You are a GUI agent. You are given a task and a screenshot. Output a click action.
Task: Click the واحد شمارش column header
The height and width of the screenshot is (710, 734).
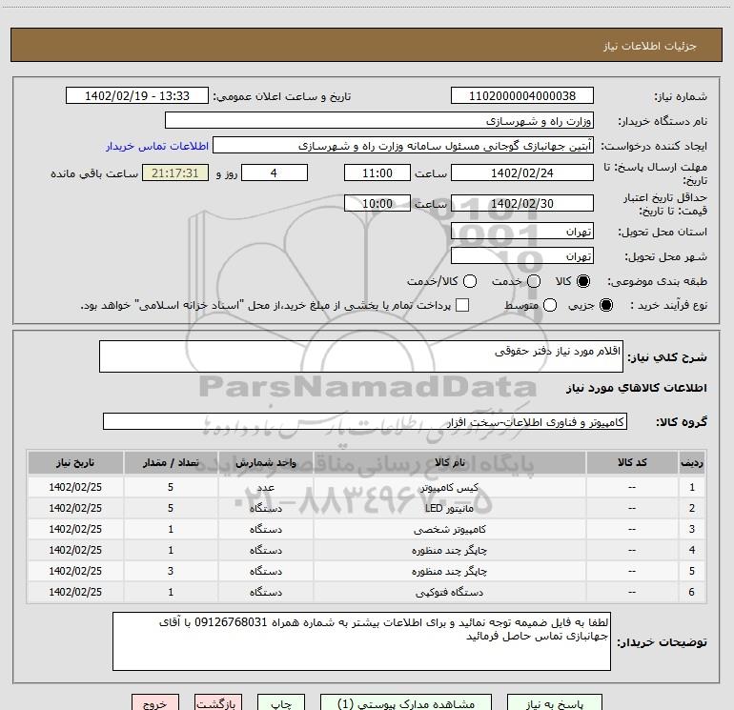pos(265,462)
